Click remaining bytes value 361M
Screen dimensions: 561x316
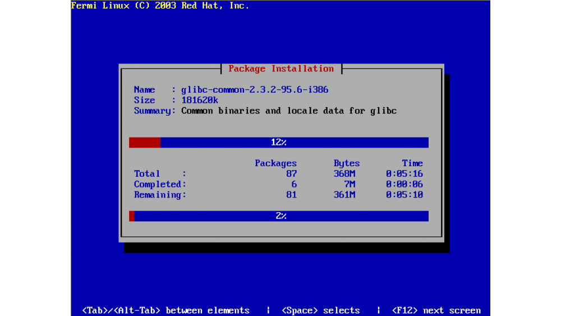click(x=344, y=195)
